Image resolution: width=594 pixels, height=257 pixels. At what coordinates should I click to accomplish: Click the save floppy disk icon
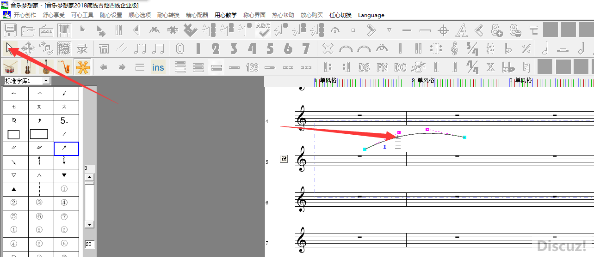[x=10, y=30]
